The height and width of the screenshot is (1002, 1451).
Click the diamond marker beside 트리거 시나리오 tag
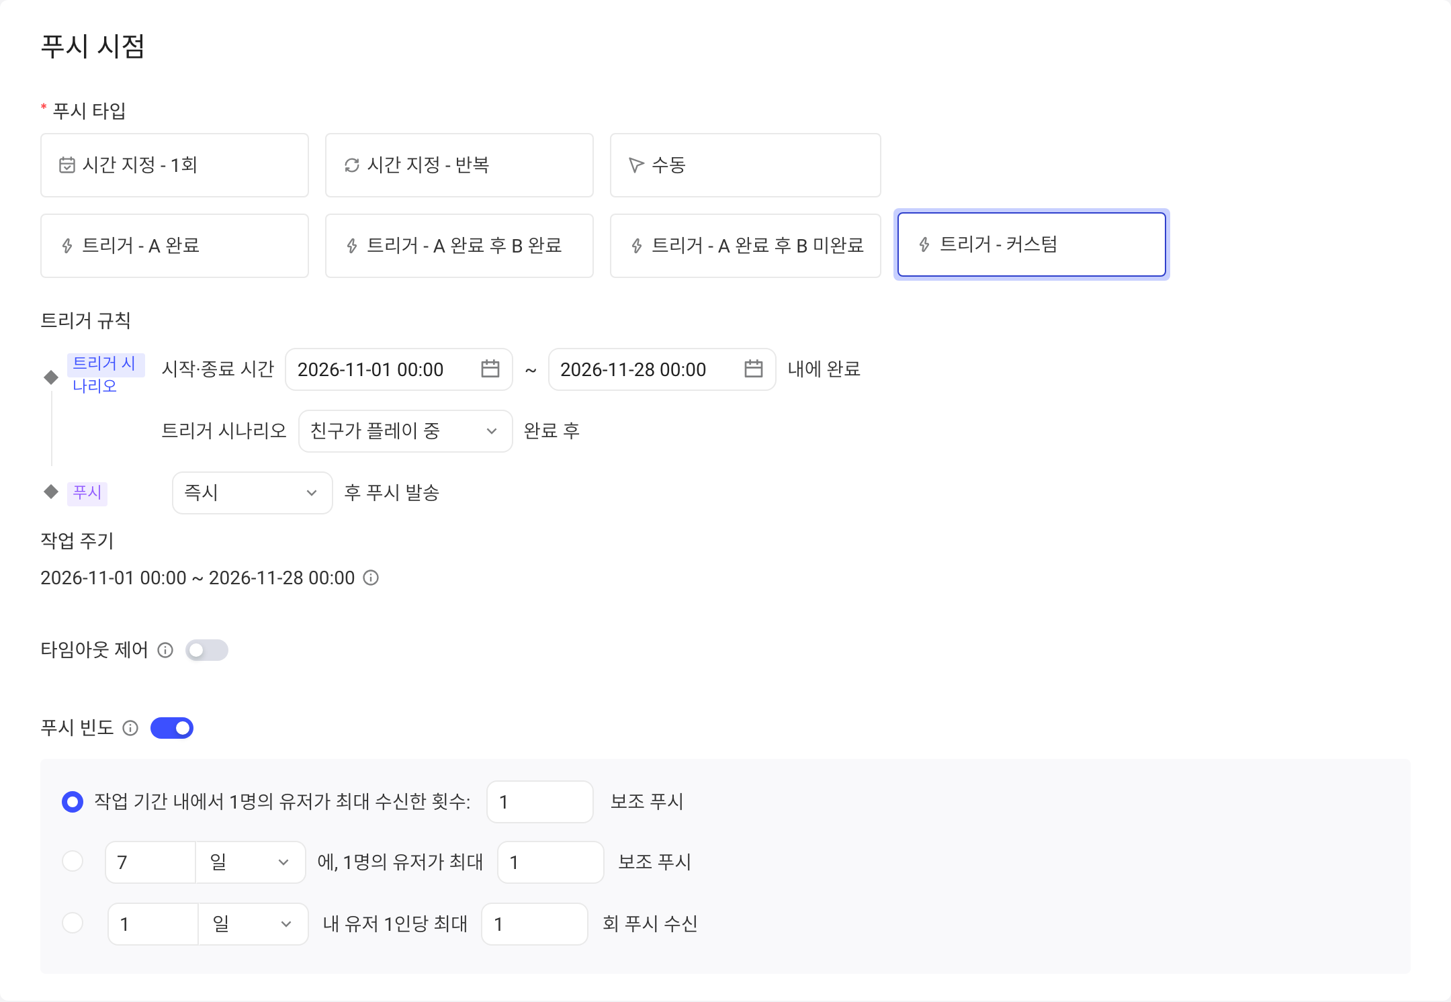point(51,377)
